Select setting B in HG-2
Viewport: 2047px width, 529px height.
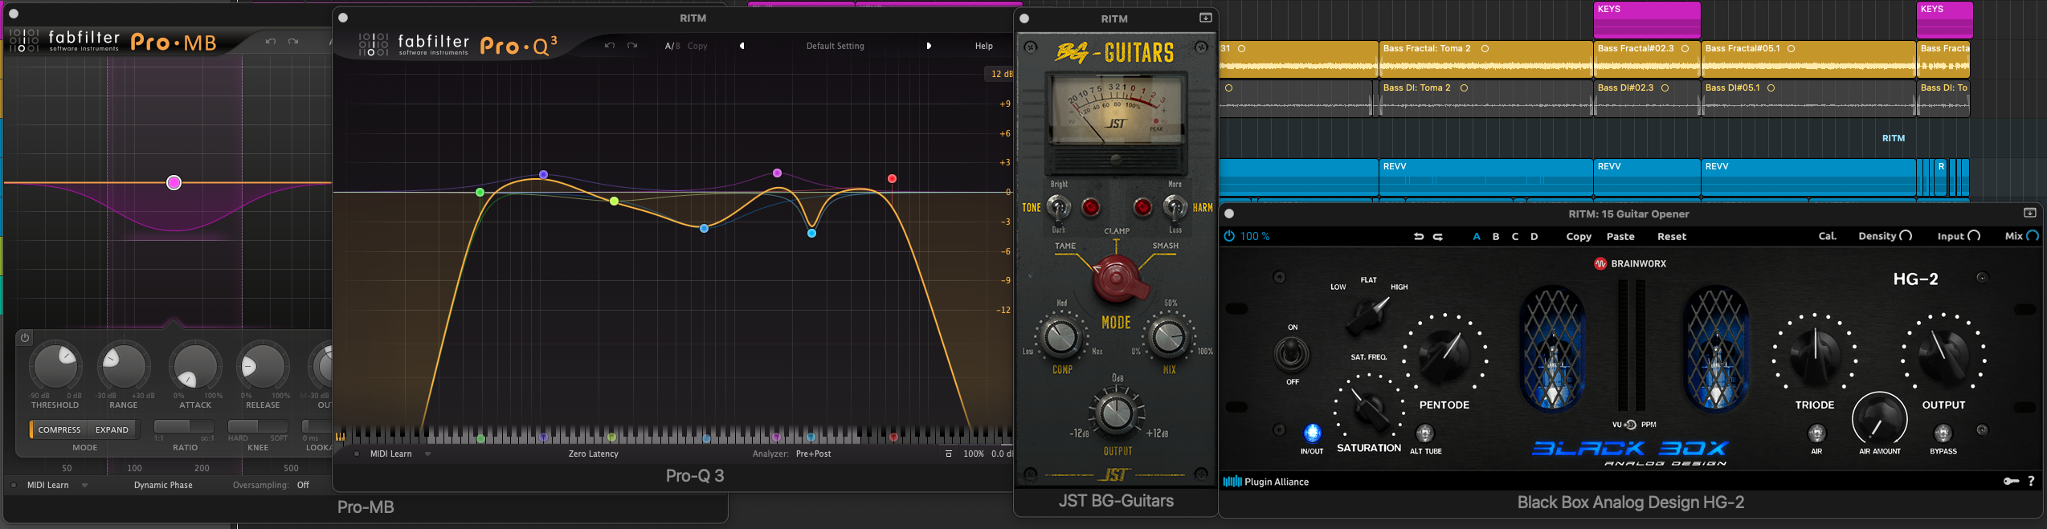click(1496, 236)
